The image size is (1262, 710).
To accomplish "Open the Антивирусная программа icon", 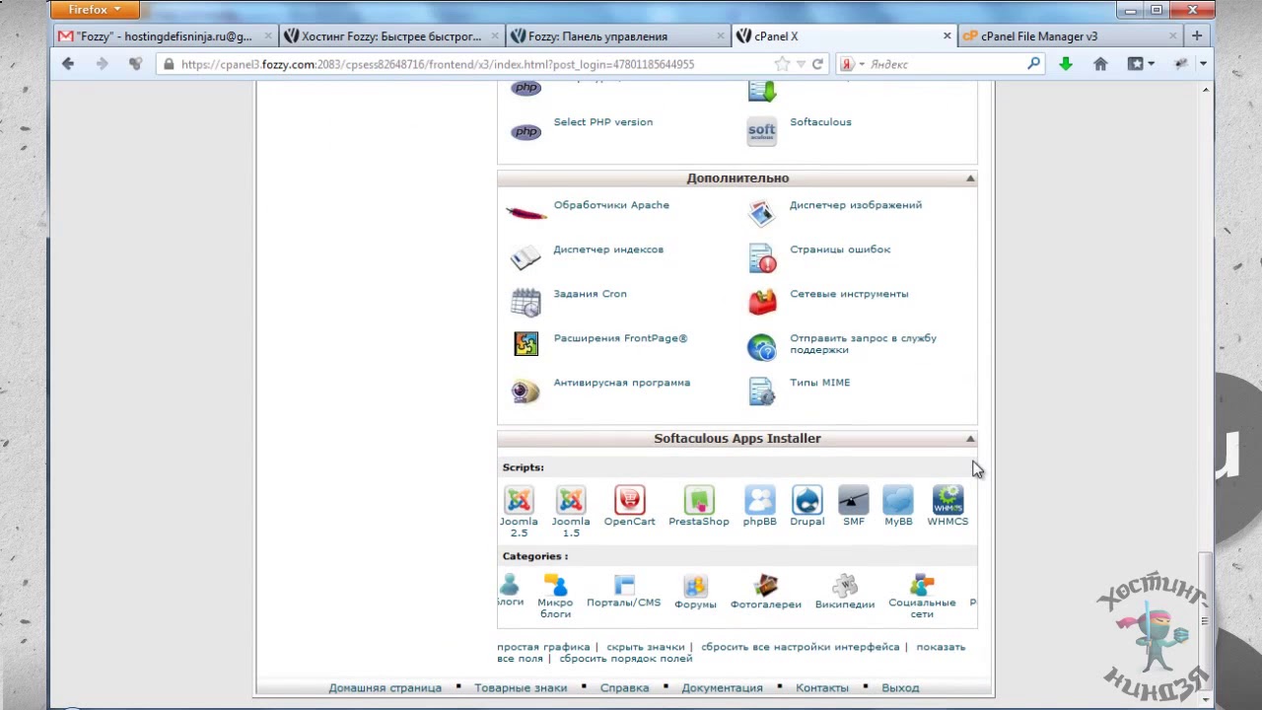I will tap(526, 391).
